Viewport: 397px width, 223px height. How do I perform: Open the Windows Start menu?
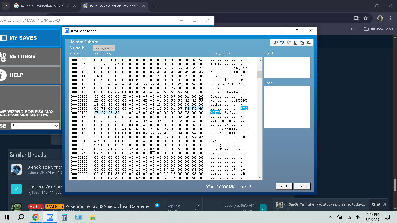click(7, 217)
